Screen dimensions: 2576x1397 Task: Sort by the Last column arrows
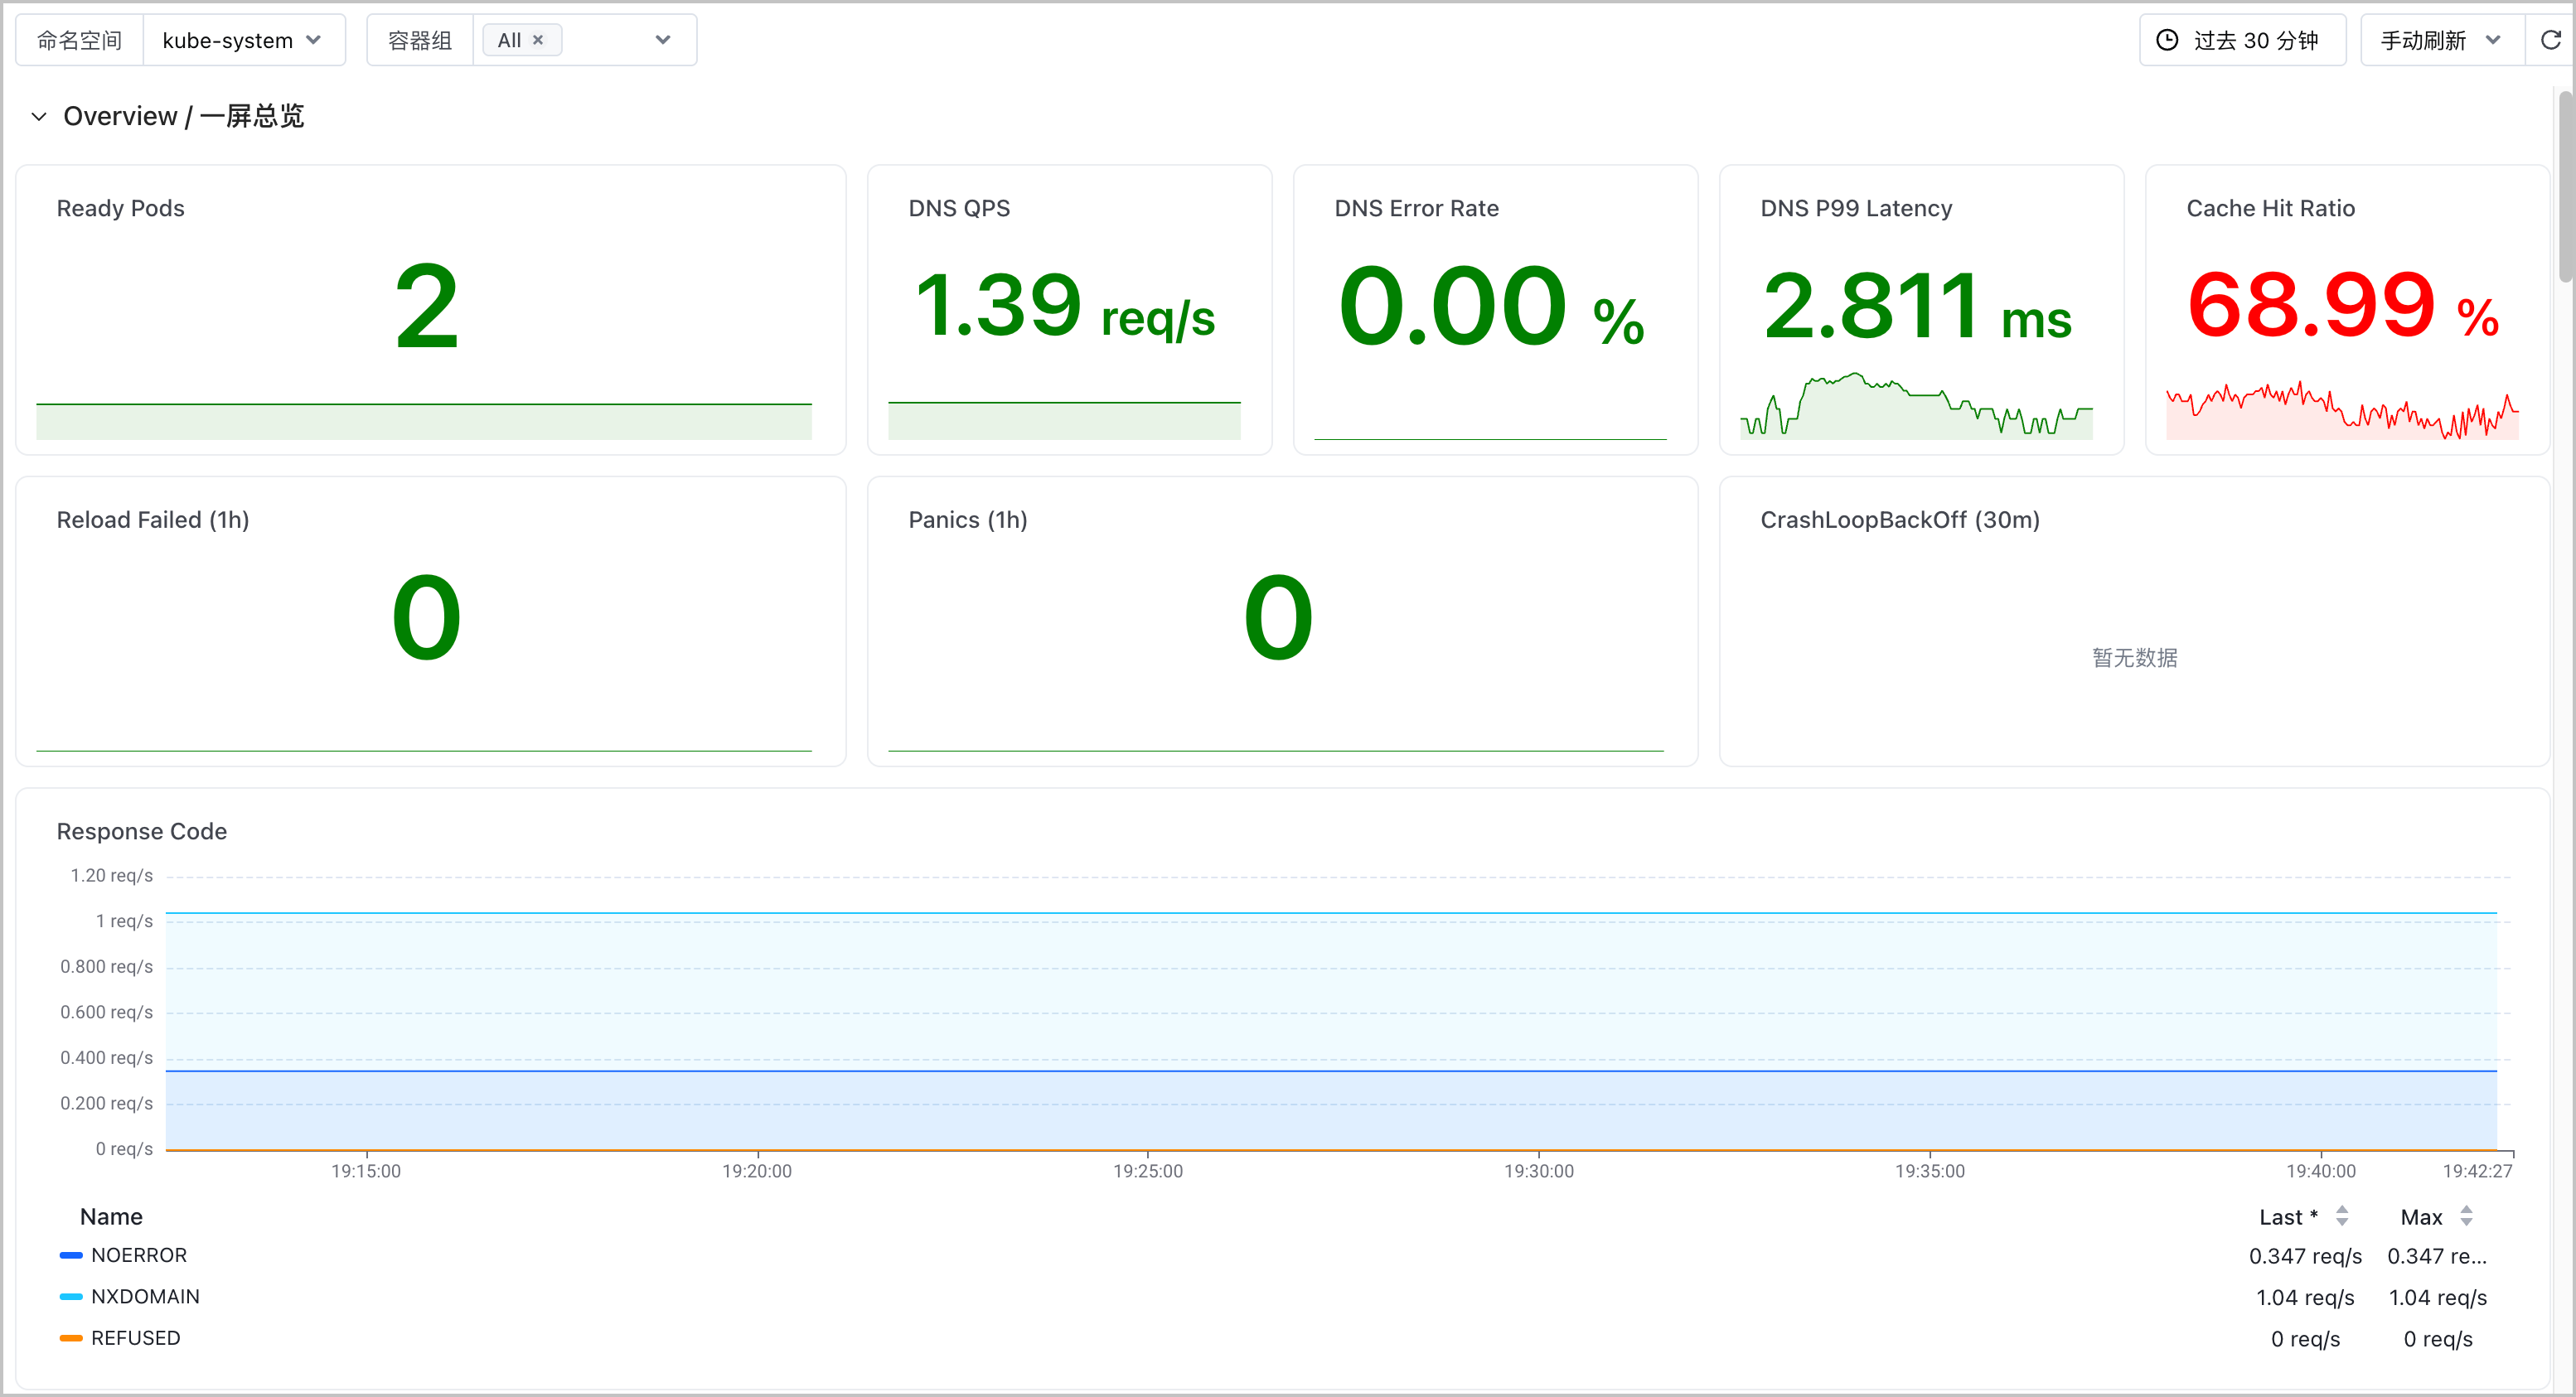click(x=2342, y=1216)
